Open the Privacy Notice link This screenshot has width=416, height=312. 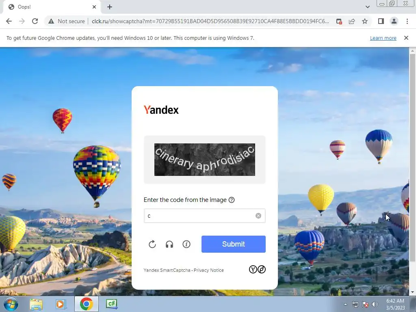click(209, 270)
